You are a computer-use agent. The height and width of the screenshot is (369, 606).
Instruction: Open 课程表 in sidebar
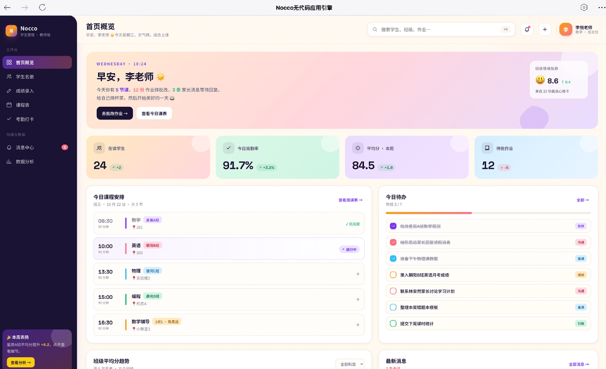point(37,105)
